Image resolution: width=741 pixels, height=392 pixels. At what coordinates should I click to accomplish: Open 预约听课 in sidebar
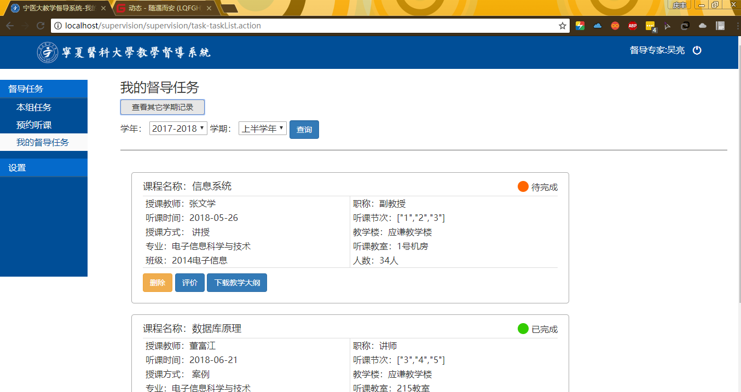tap(44, 125)
